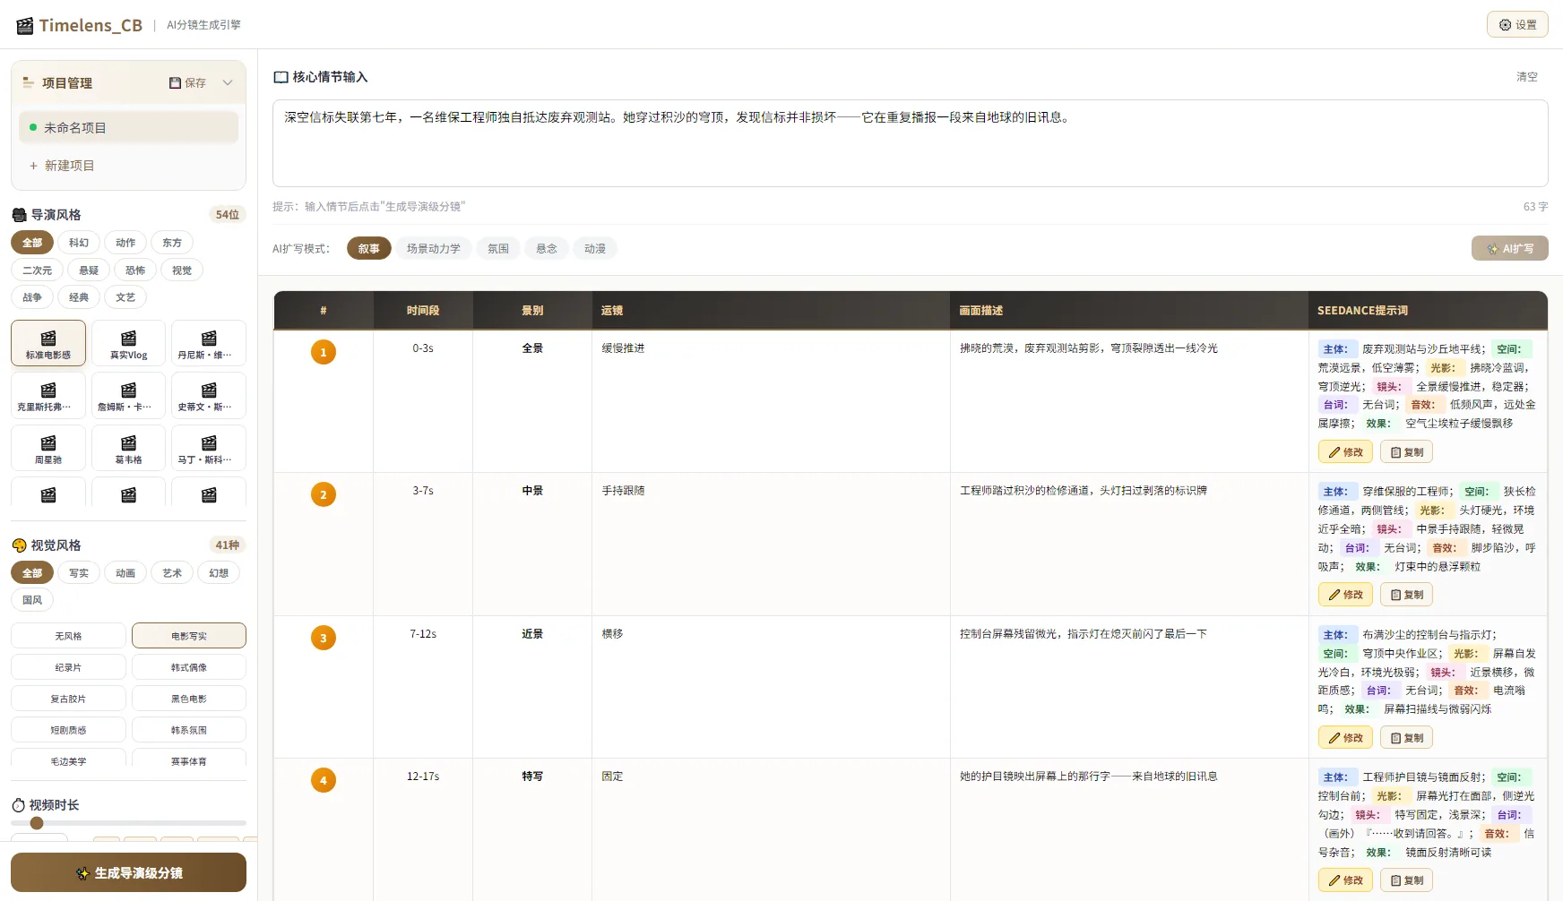Select the 电影写实 visual style

(x=189, y=636)
